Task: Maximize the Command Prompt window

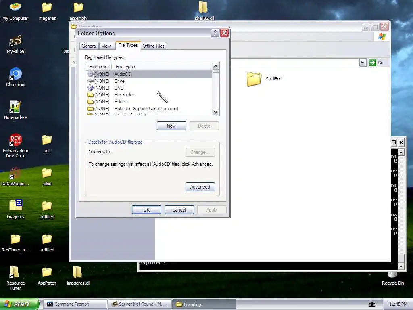Action: [x=394, y=142]
